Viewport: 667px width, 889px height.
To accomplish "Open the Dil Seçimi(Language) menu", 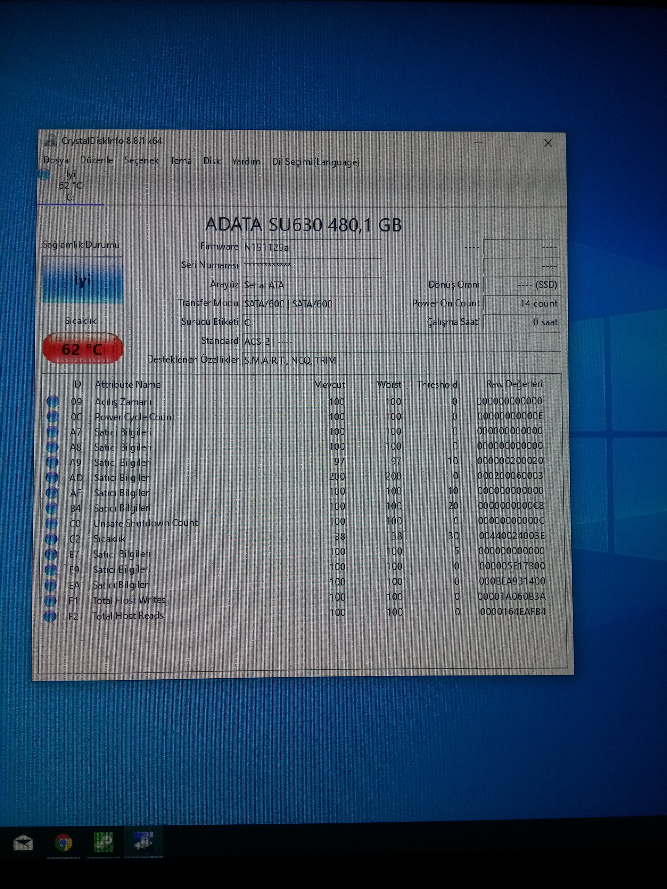I will [315, 162].
